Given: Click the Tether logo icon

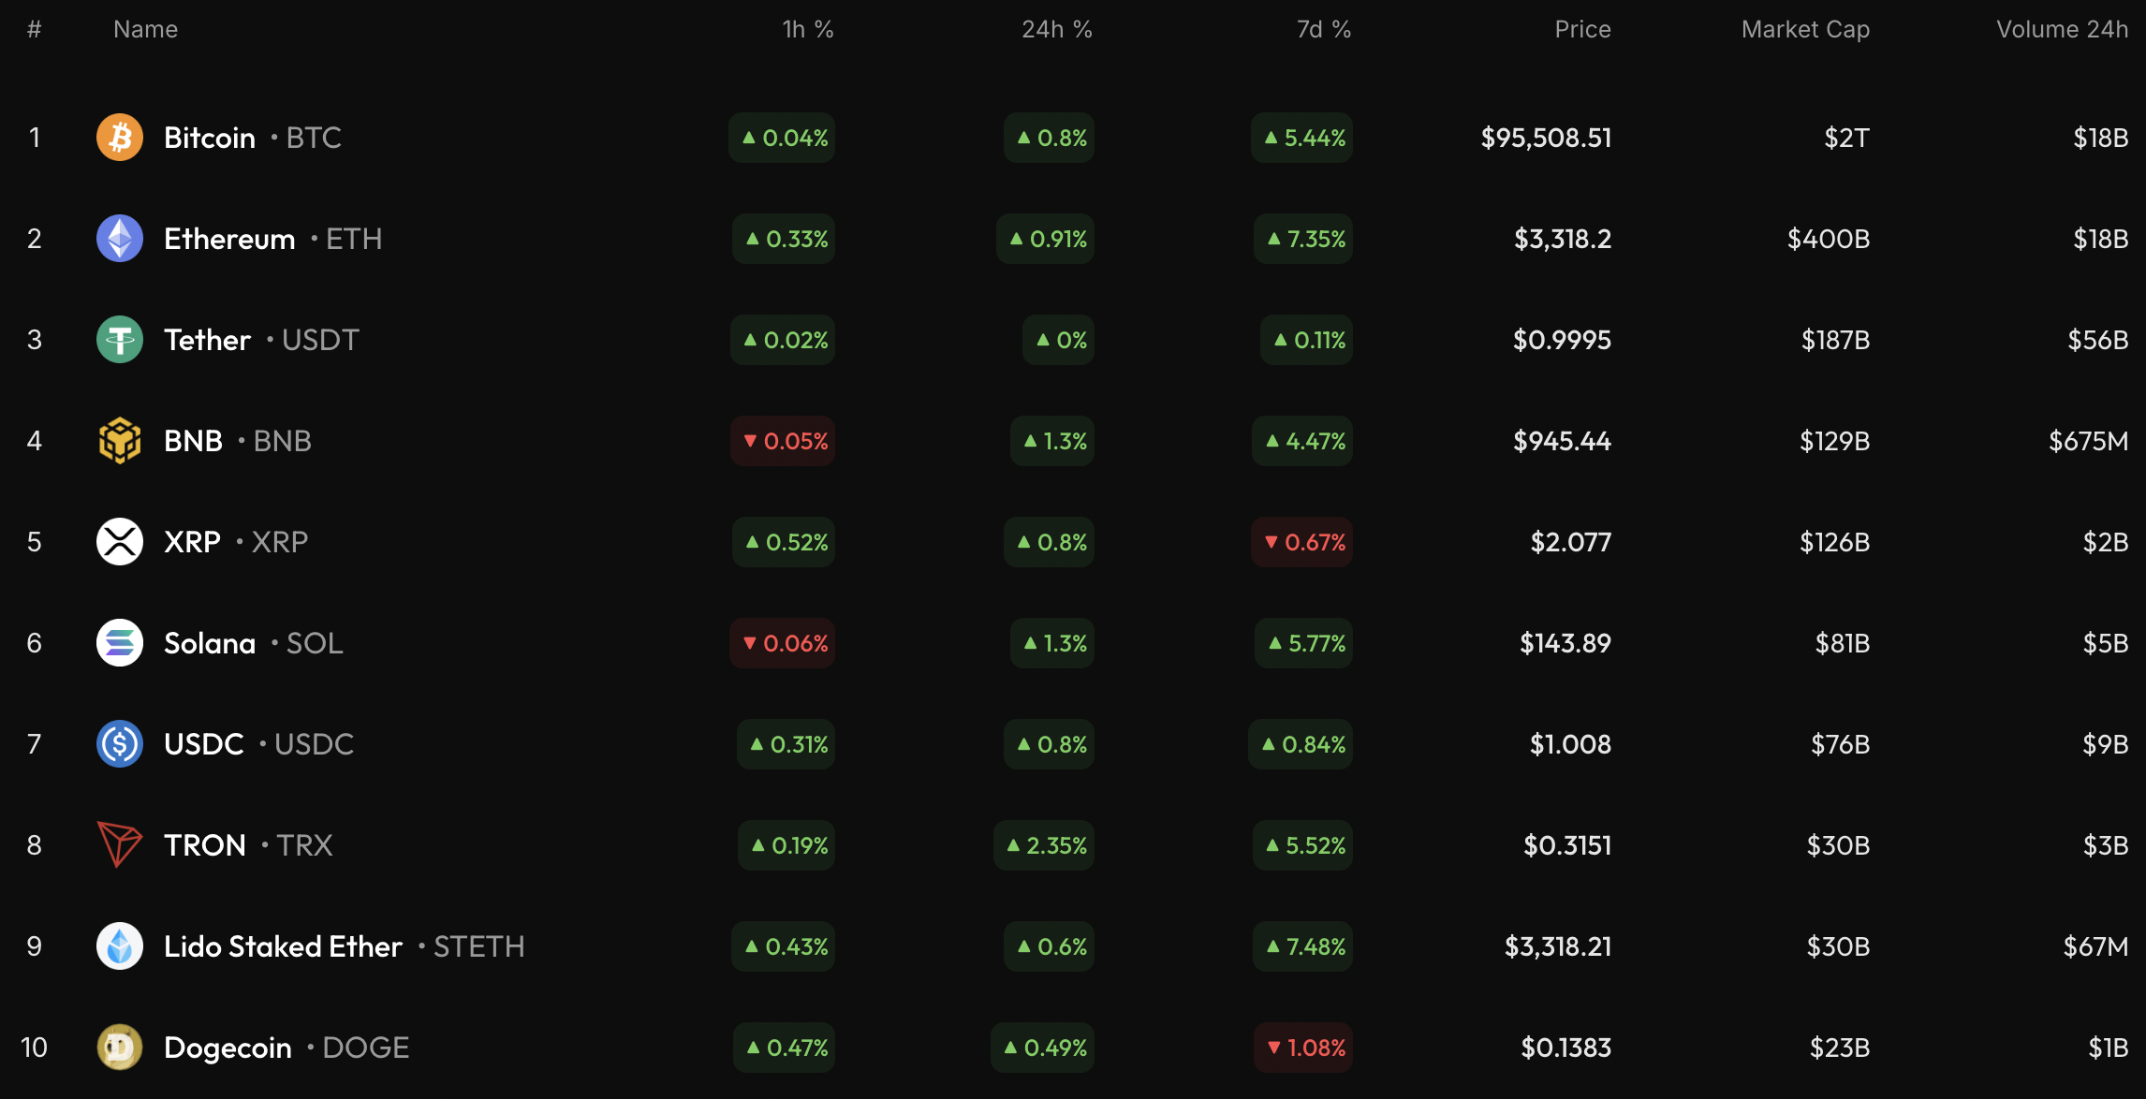Looking at the screenshot, I should (120, 340).
